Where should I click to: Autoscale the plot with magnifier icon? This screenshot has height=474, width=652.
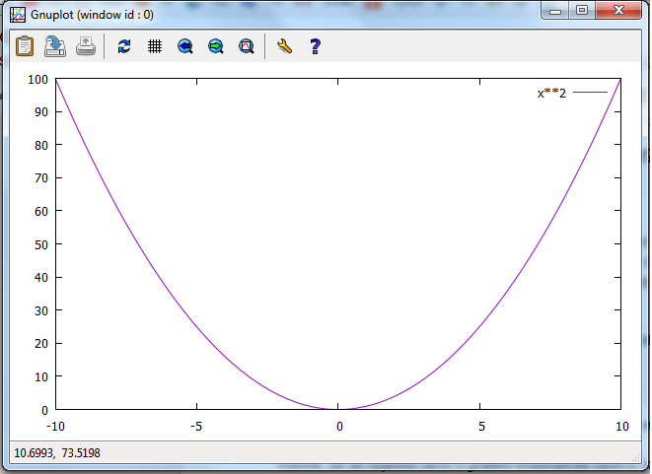pyautogui.click(x=247, y=46)
